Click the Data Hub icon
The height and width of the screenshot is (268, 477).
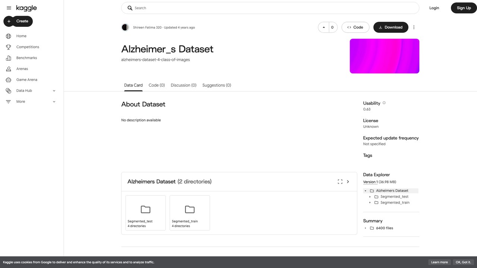coord(9,90)
